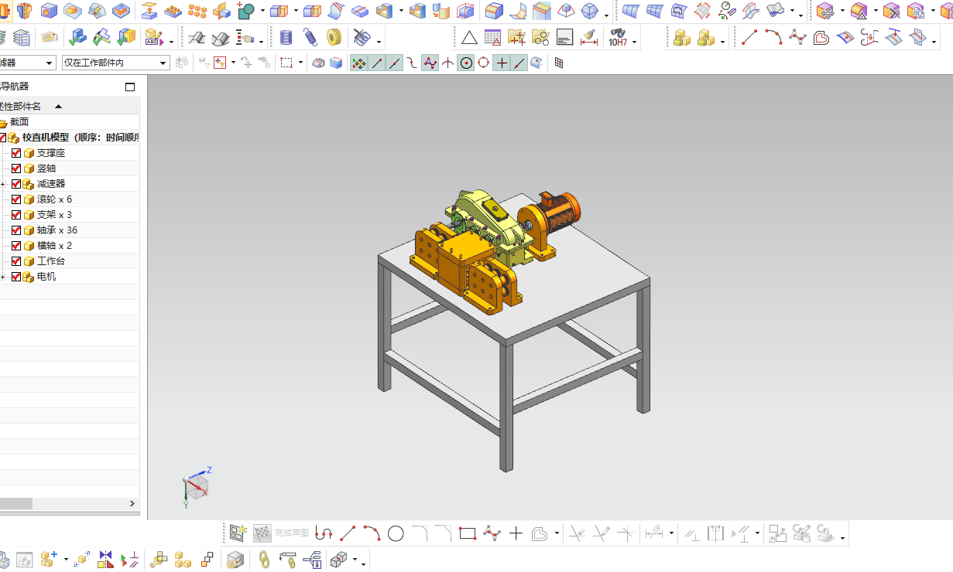Toggle the quadrant point circle snap option
Screen dimensions: 953x572
coord(484,63)
